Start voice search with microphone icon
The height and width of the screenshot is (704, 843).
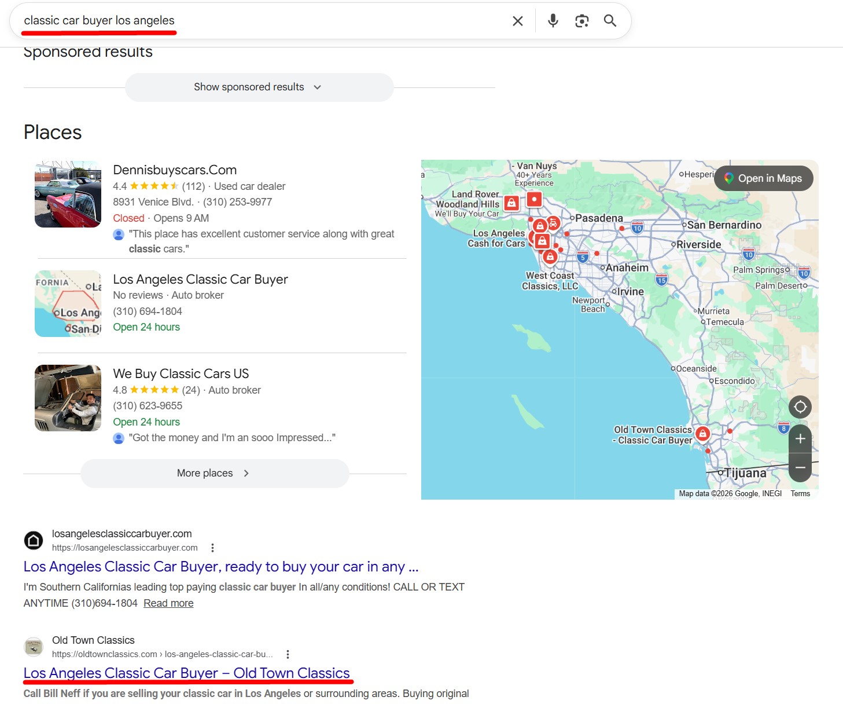click(x=553, y=21)
